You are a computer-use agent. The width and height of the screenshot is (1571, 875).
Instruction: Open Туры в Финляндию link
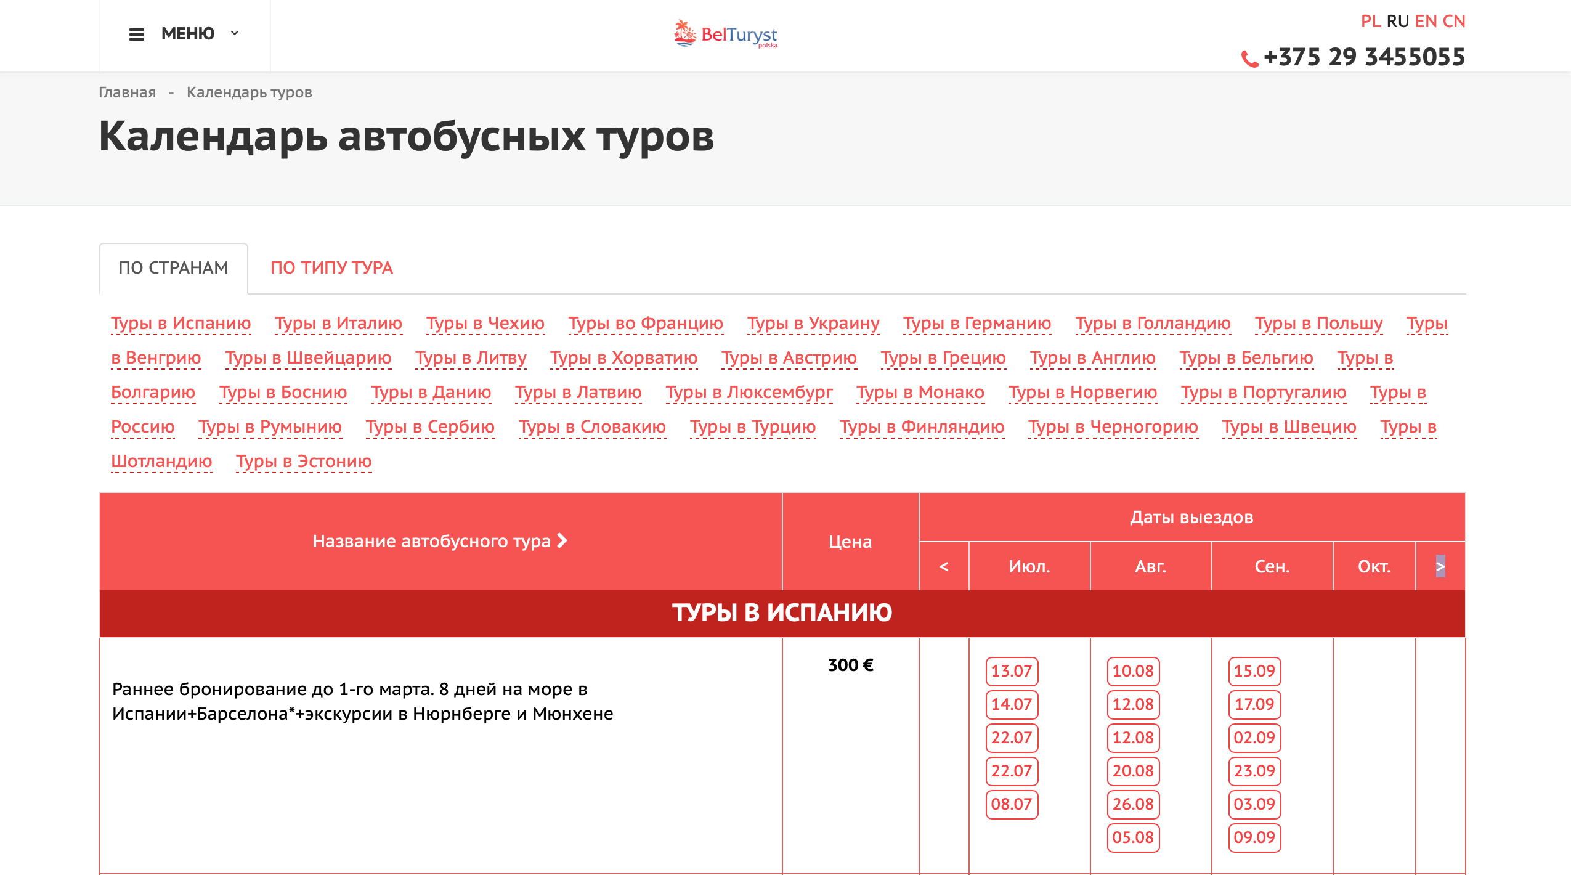(922, 426)
